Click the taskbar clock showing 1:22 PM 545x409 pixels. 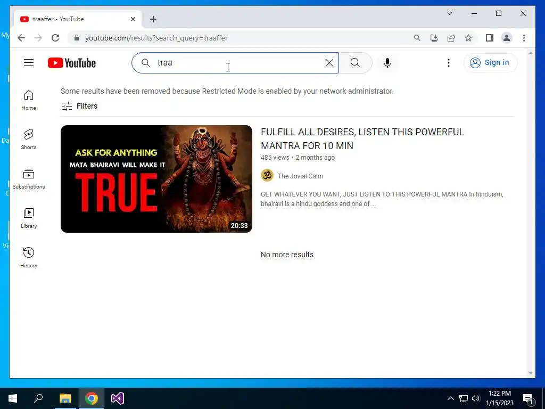pos(499,398)
